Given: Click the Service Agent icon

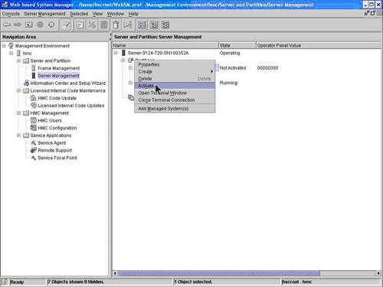Looking at the screenshot, I should pos(33,143).
